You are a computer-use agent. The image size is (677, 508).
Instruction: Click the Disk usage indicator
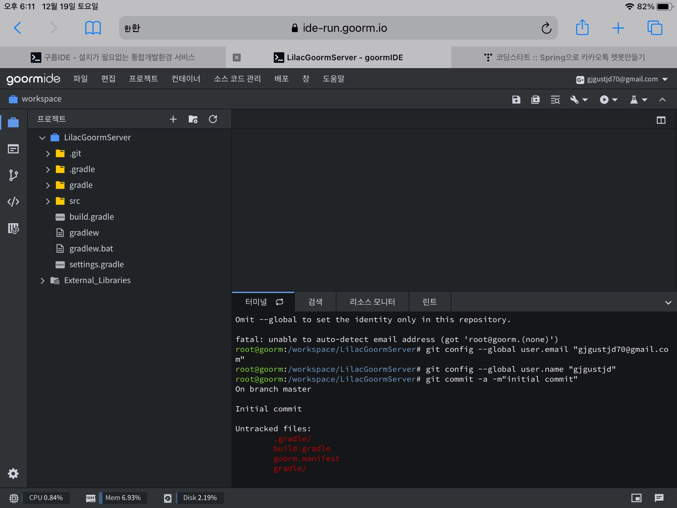point(200,498)
